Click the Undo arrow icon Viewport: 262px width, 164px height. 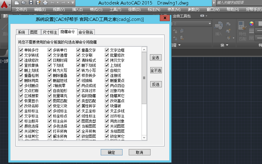52,3
